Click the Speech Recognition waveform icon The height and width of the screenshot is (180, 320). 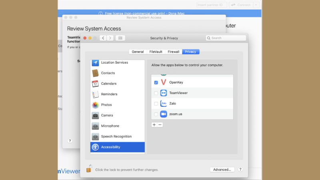(95, 136)
